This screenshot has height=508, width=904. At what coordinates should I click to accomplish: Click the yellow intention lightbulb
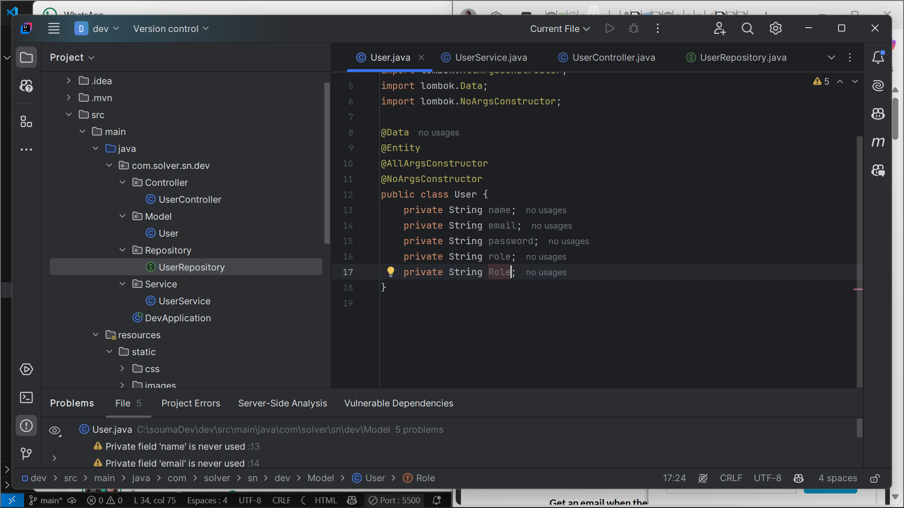(x=391, y=271)
